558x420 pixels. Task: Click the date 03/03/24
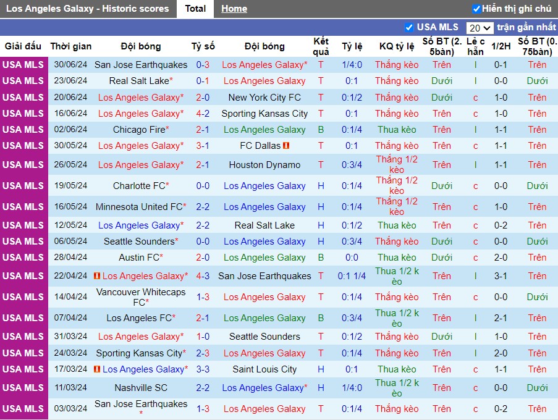pos(70,408)
